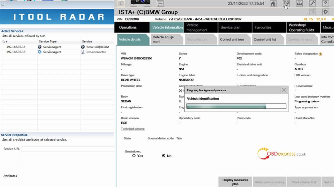This screenshot has width=334, height=187.
Task: Go to the Service plan tab
Action: point(235,27)
